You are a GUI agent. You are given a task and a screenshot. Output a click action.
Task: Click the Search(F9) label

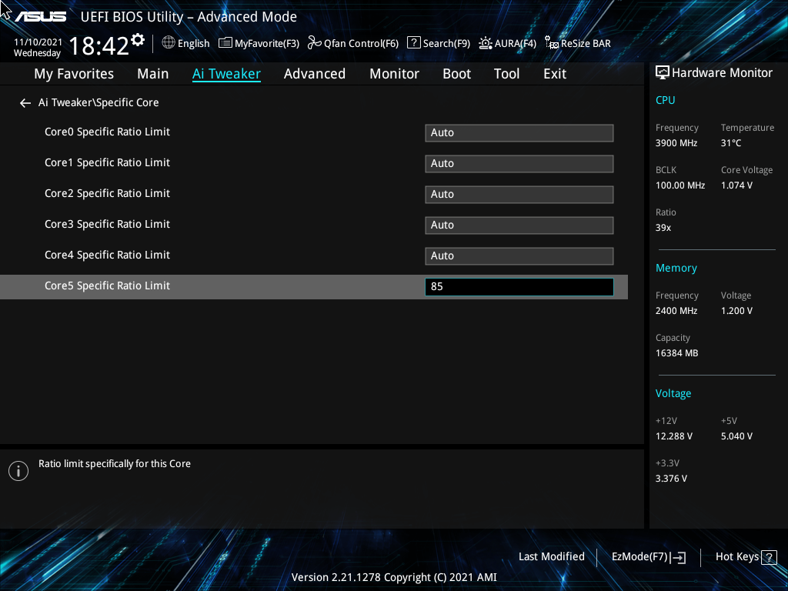[x=446, y=44]
